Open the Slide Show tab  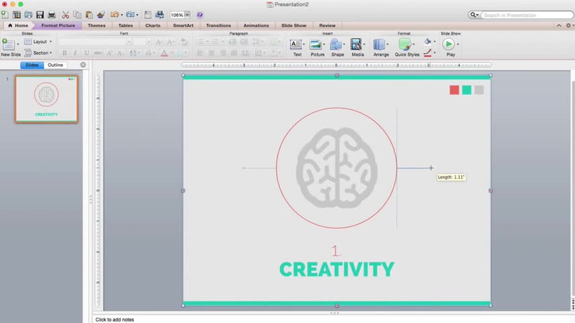(294, 26)
